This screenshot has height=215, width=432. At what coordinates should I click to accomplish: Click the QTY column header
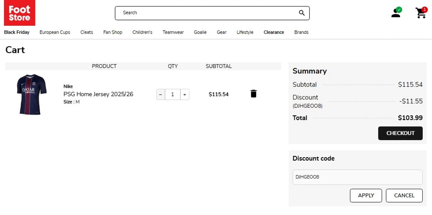(x=173, y=66)
